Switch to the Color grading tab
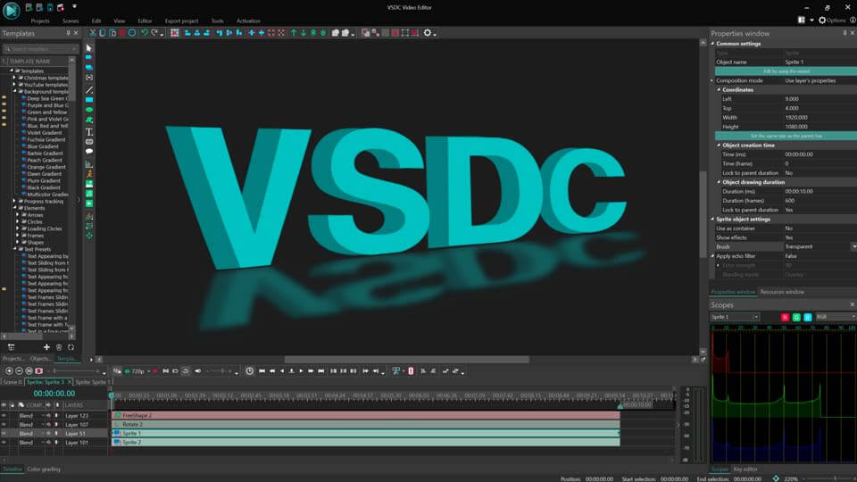The image size is (857, 482). tap(44, 469)
